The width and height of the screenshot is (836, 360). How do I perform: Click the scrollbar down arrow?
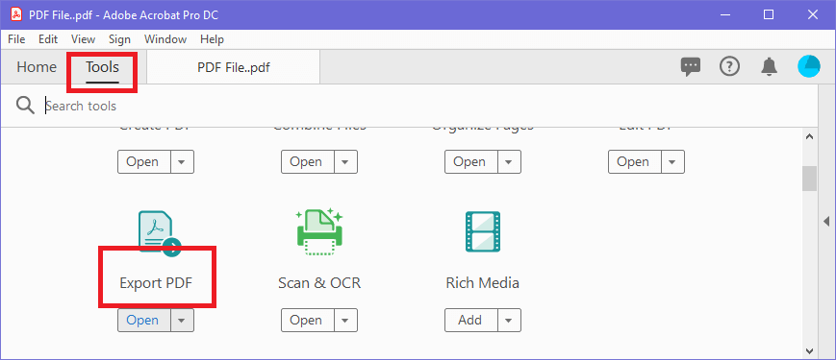pos(809,350)
